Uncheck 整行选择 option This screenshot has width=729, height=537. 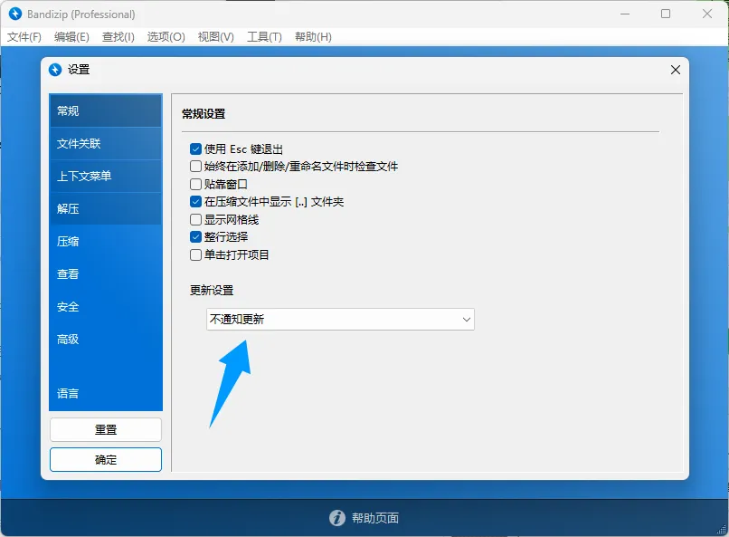coord(195,237)
